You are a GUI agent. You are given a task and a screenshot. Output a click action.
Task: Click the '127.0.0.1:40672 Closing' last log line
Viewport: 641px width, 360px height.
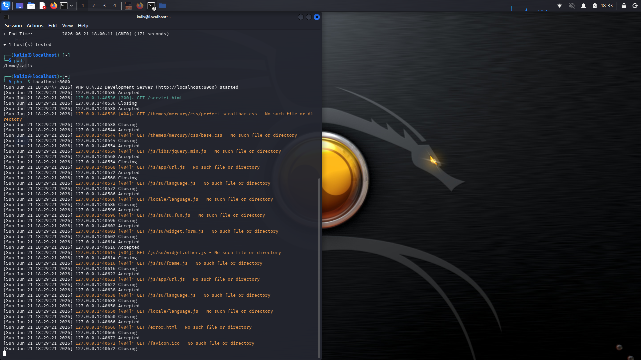coord(70,349)
